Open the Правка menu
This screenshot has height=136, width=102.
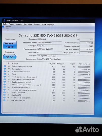click(x=12, y=24)
